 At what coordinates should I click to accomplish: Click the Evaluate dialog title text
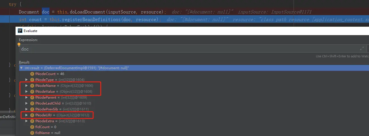pyautogui.click(x=31, y=31)
